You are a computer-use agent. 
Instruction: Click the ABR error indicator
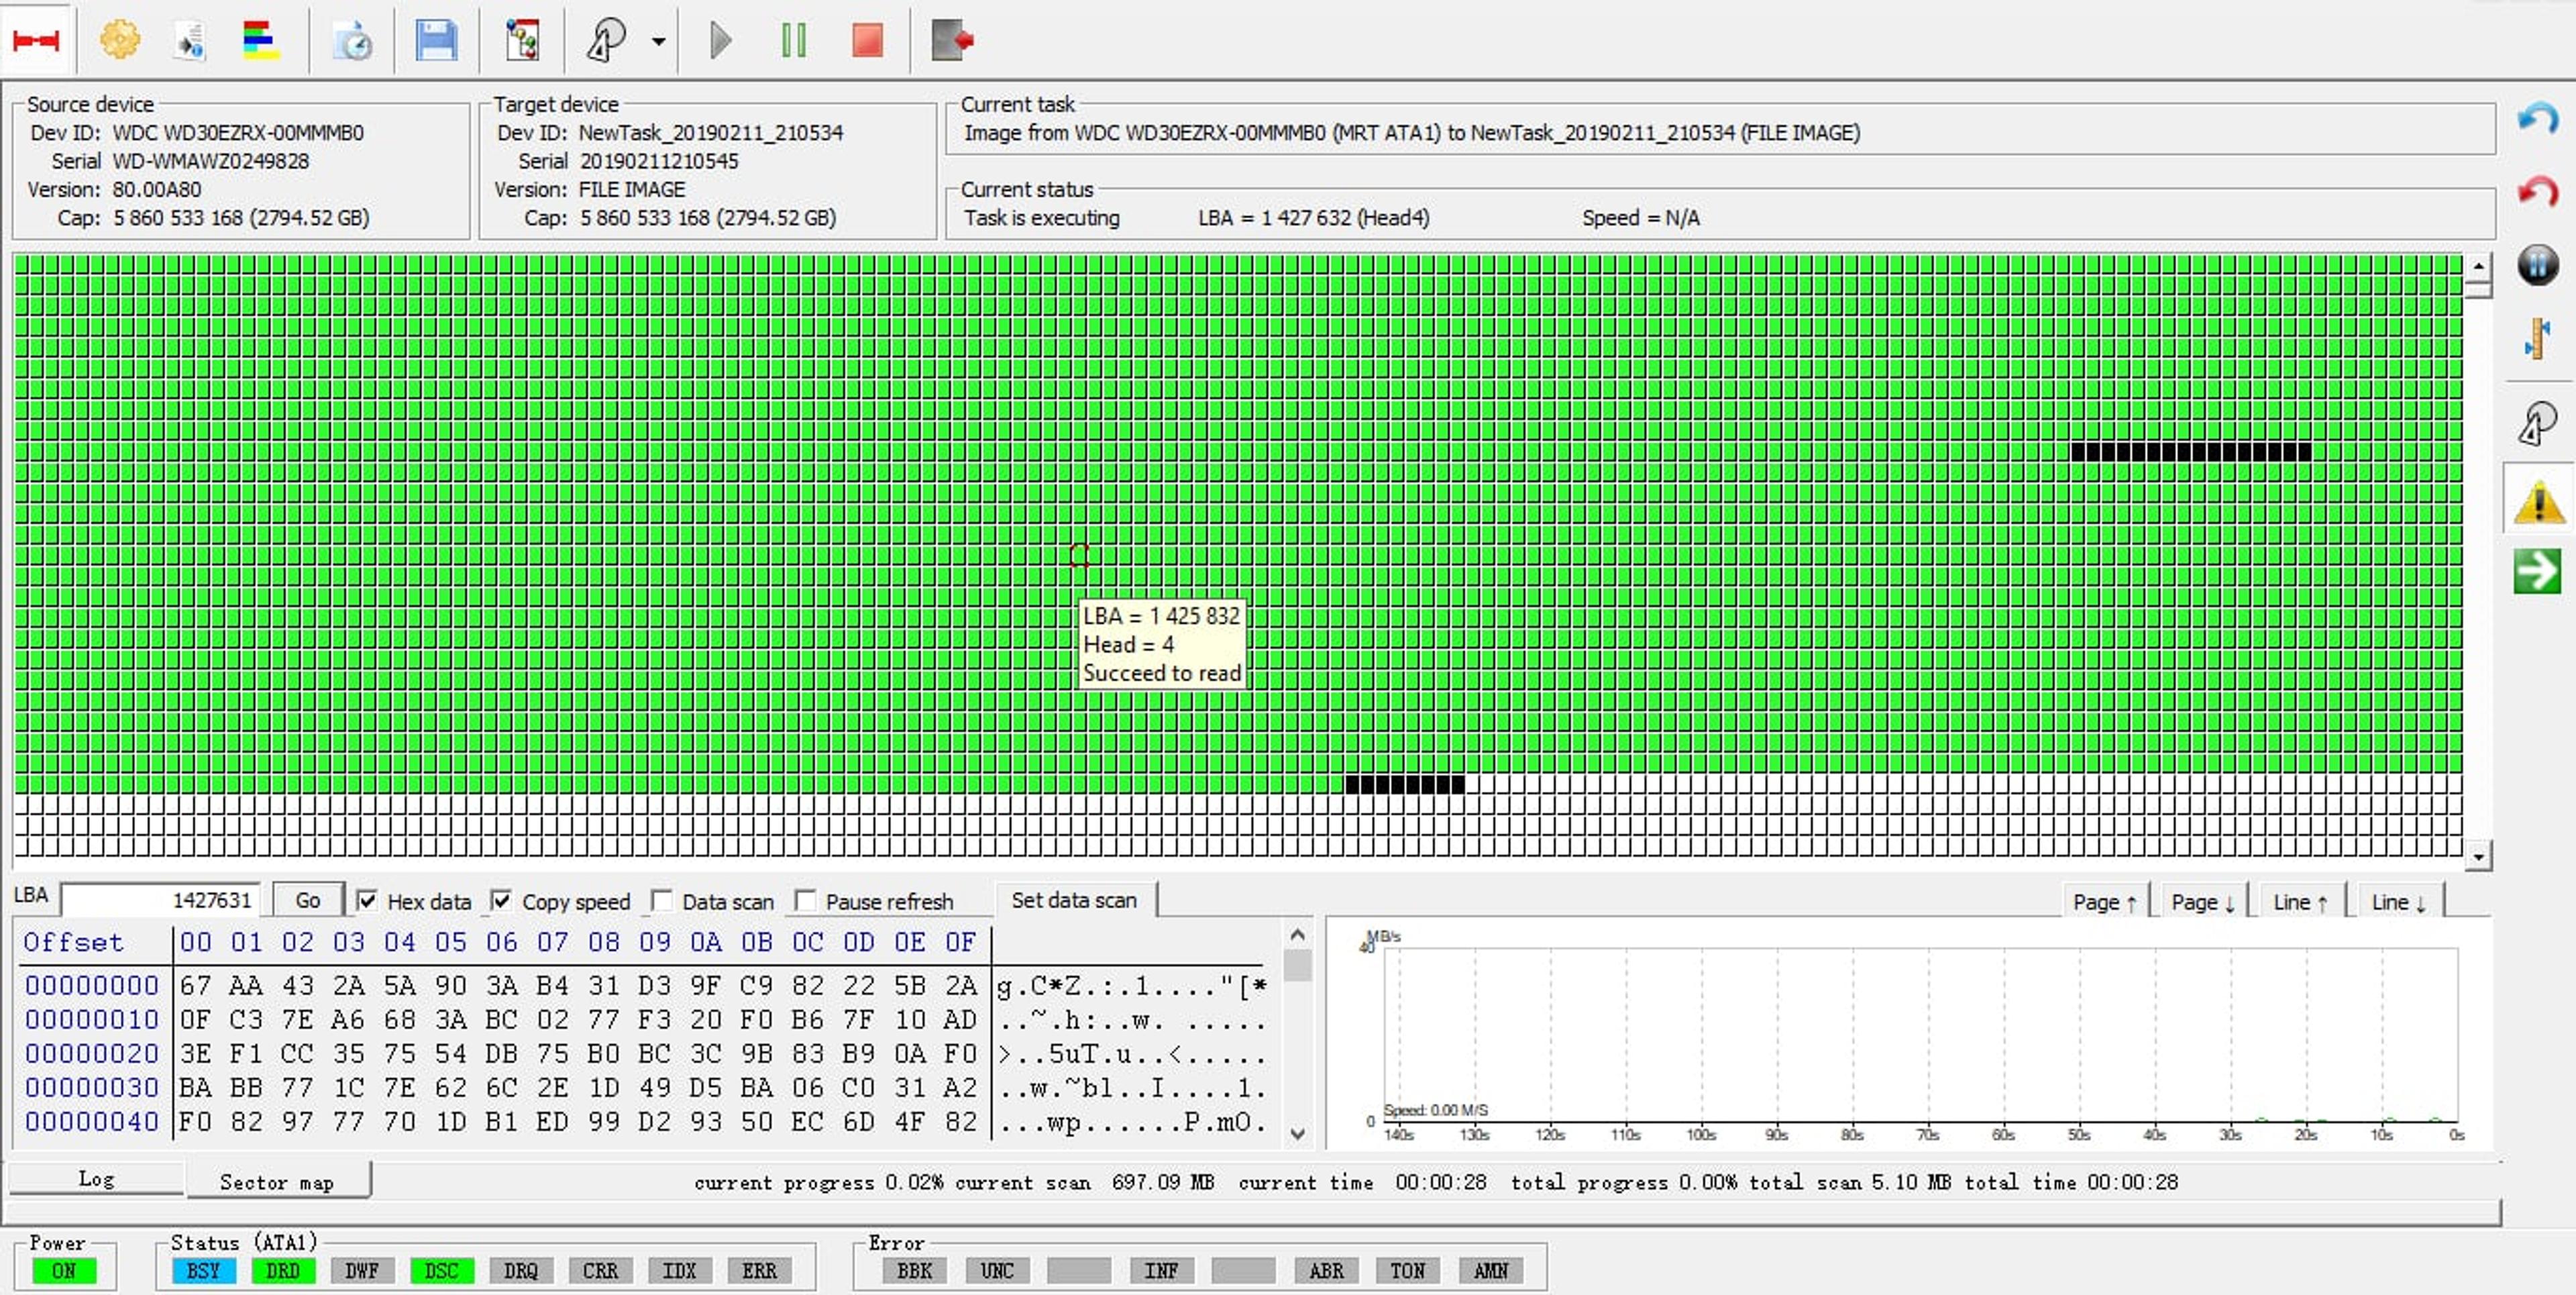pyautogui.click(x=1326, y=1270)
